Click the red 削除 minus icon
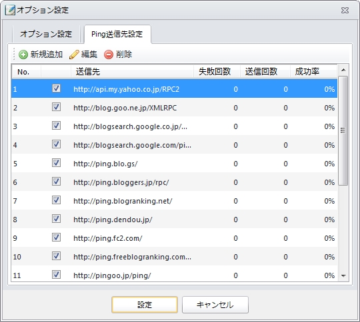The height and width of the screenshot is (322, 360). tap(109, 55)
